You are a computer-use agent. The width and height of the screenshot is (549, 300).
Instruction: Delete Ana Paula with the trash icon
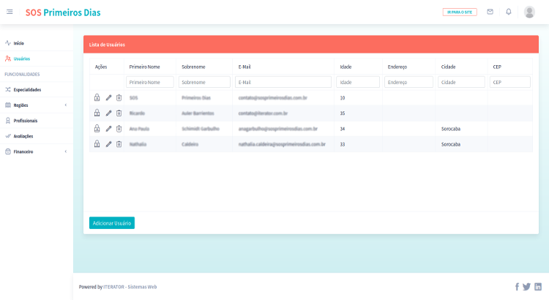tap(119, 129)
